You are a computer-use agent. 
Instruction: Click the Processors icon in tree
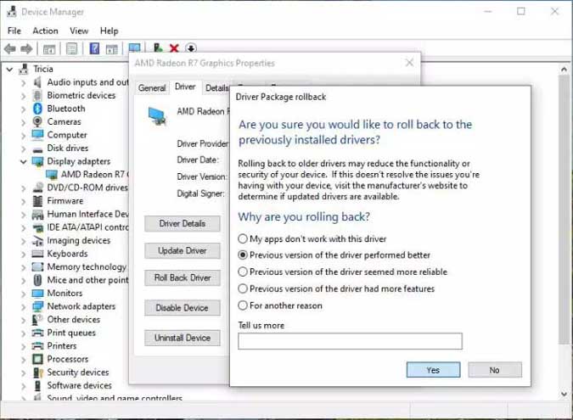37,359
